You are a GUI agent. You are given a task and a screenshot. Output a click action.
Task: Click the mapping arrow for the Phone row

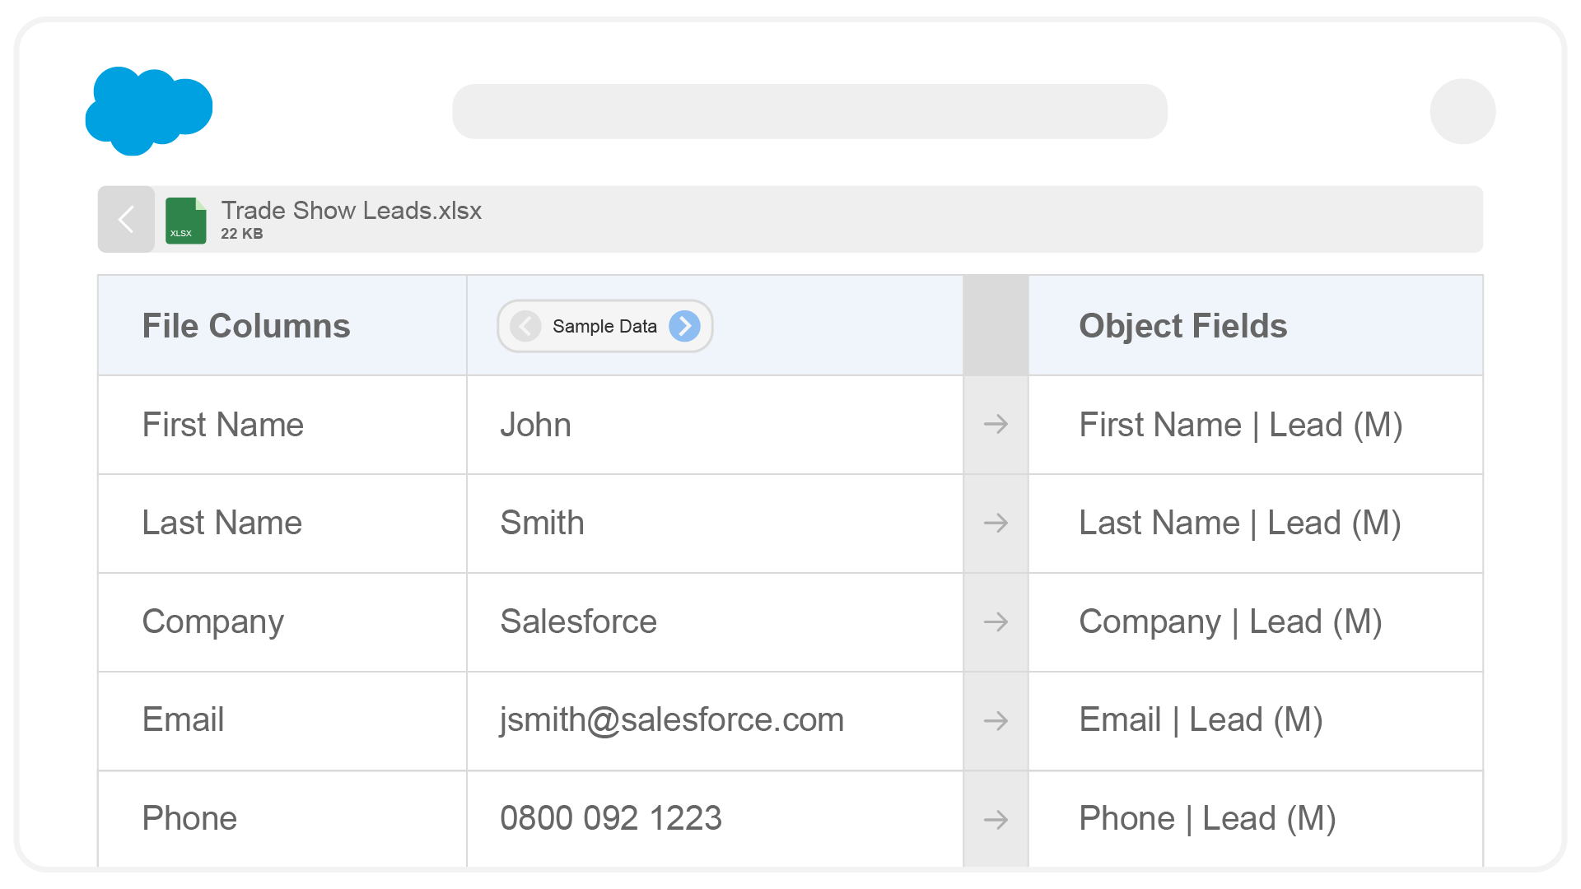tap(996, 818)
